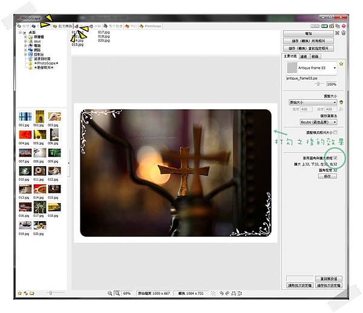Click the yellow star icon beside Antique Frame 03
This screenshot has width=363, height=313.
pos(341,64)
